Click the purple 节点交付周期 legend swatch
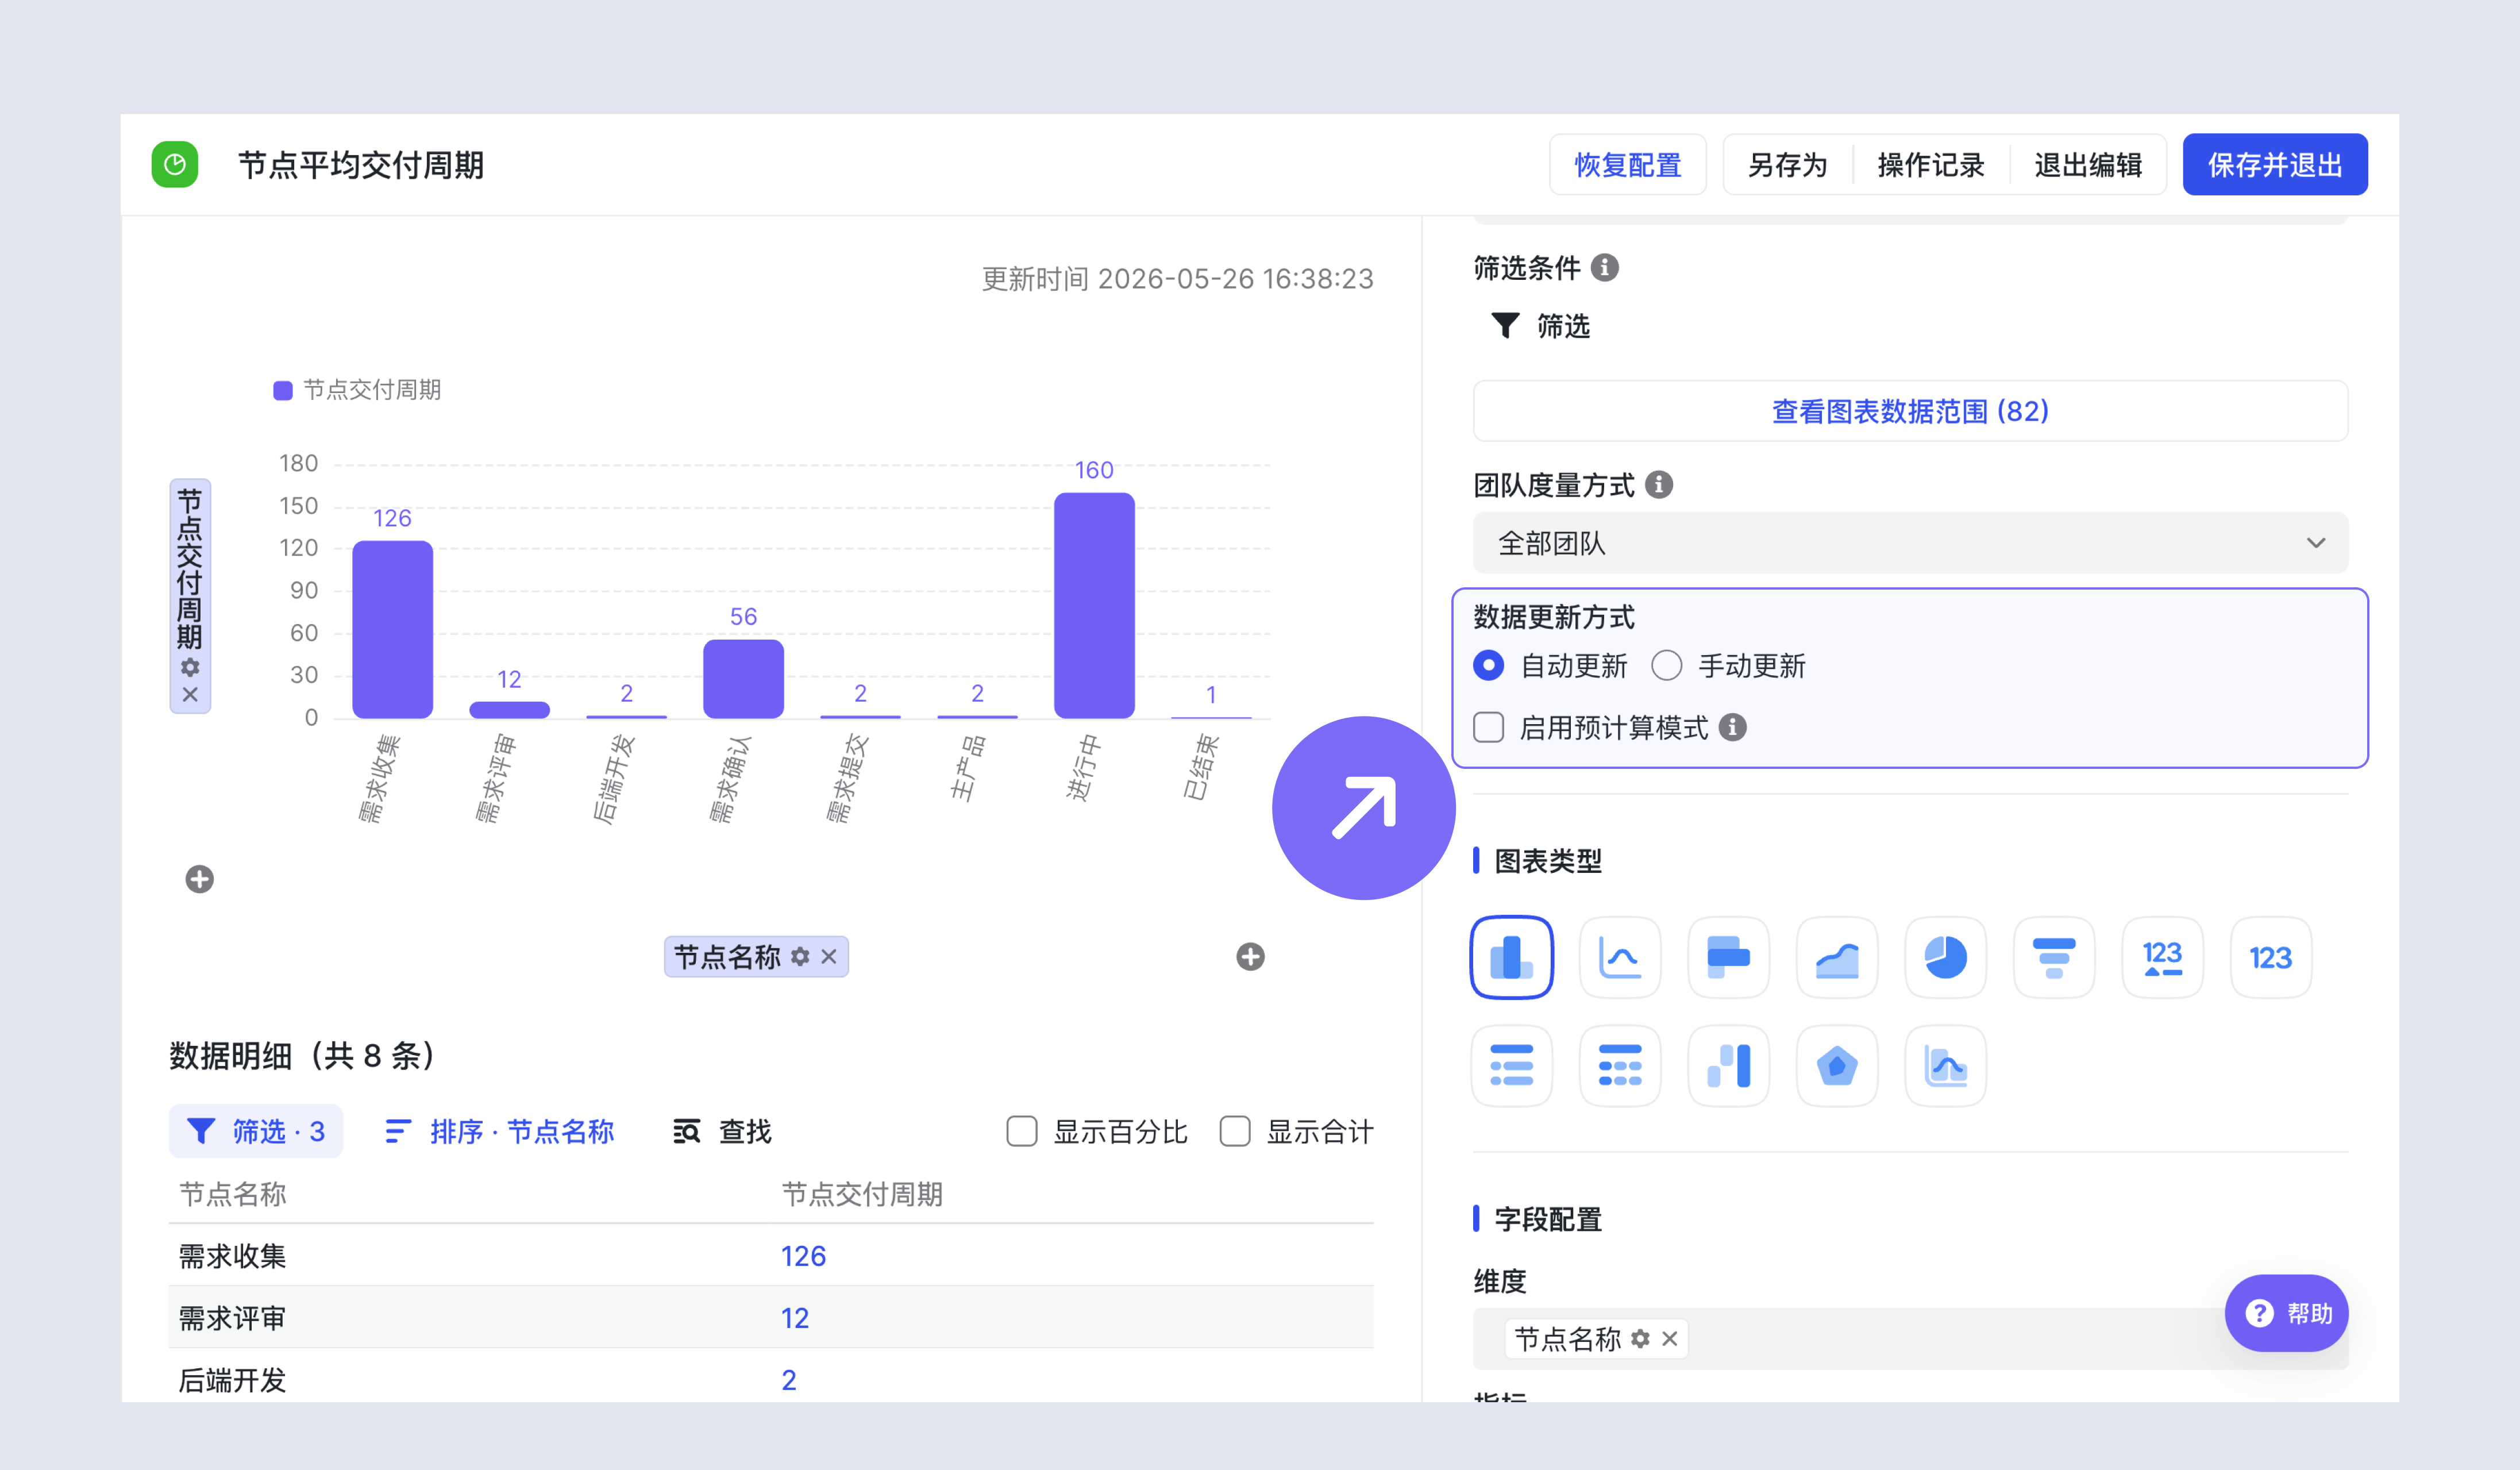 283,390
